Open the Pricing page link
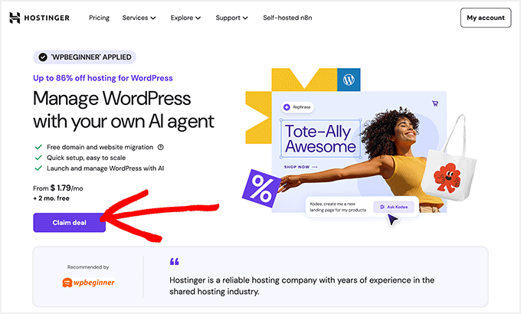The image size is (521, 314). 99,18
